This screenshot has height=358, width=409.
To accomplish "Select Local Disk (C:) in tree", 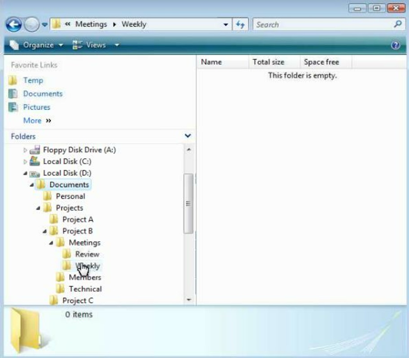I will pyautogui.click(x=67, y=162).
